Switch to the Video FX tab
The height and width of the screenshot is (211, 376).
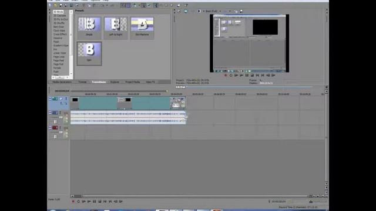point(150,82)
